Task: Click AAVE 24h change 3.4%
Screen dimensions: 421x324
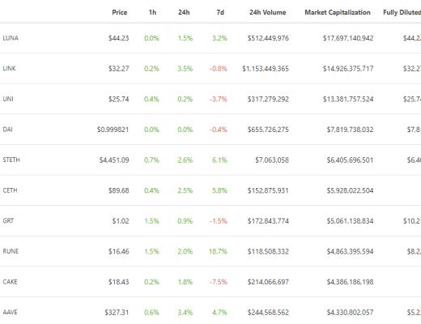Action: [x=185, y=313]
